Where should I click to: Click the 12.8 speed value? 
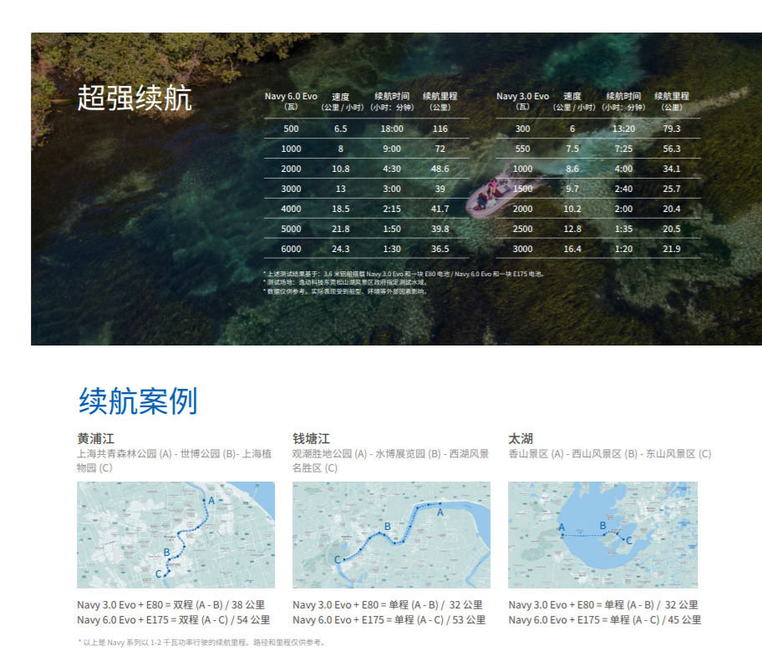point(572,229)
